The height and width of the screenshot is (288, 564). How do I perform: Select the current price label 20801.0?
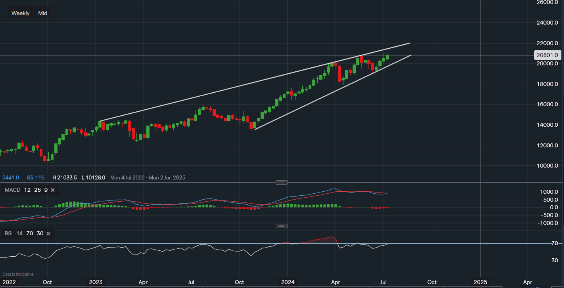pos(547,55)
